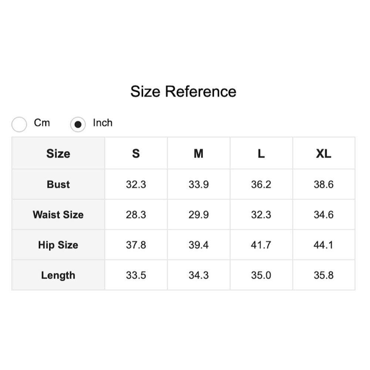Click the 33.5 length value for S
370x370 pixels.
coord(136,275)
